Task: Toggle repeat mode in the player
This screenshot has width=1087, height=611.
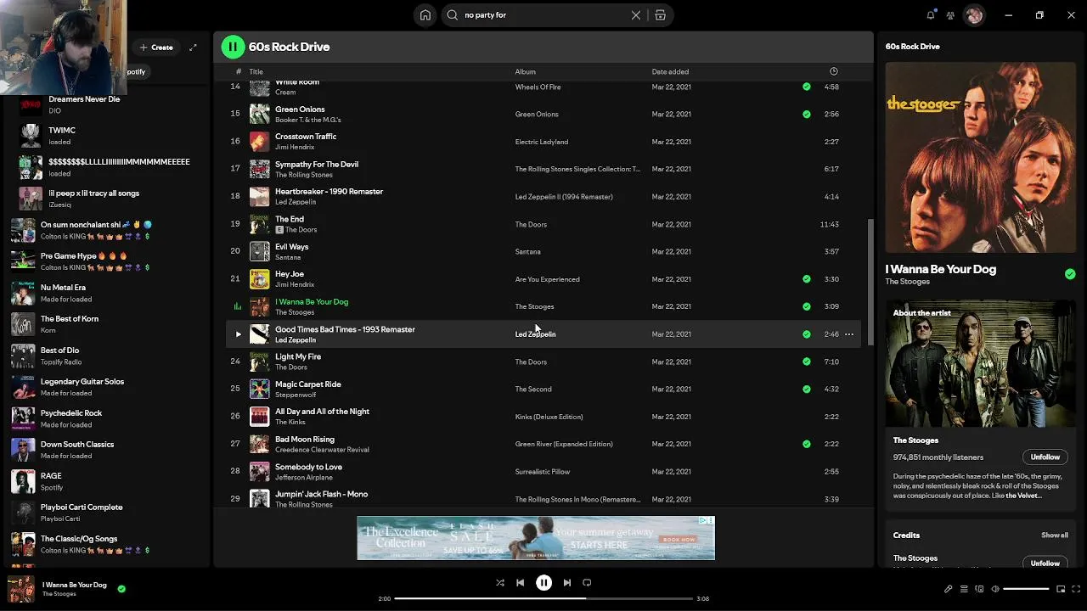Action: coord(587,583)
